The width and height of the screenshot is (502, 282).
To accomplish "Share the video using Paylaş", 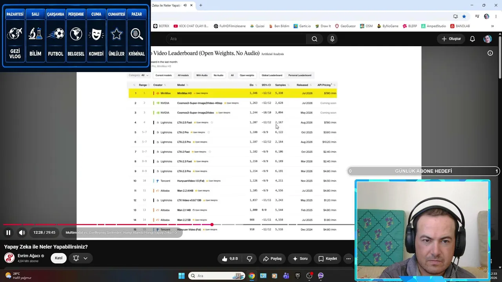I will [273, 258].
